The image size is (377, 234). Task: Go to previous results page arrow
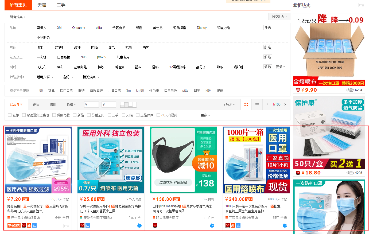pos(267,104)
